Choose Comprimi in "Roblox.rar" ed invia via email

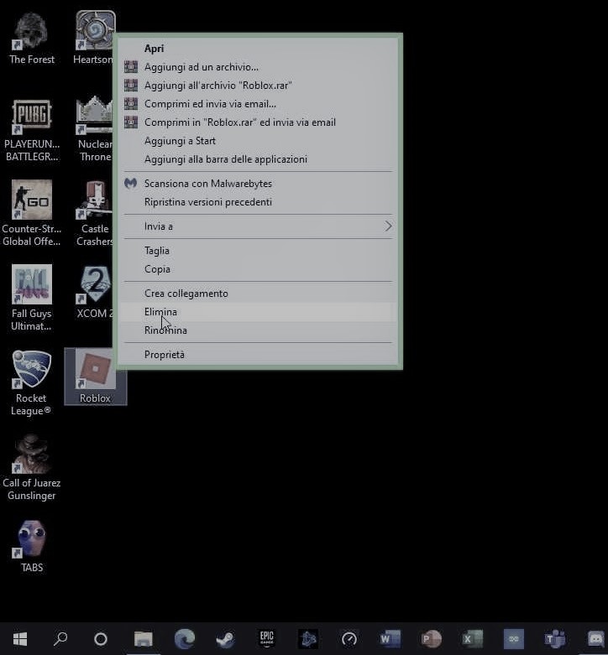click(258, 122)
